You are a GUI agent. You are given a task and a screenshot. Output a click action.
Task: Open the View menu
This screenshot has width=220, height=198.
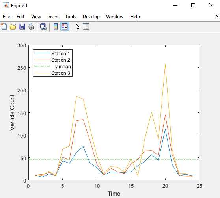coord(36,17)
